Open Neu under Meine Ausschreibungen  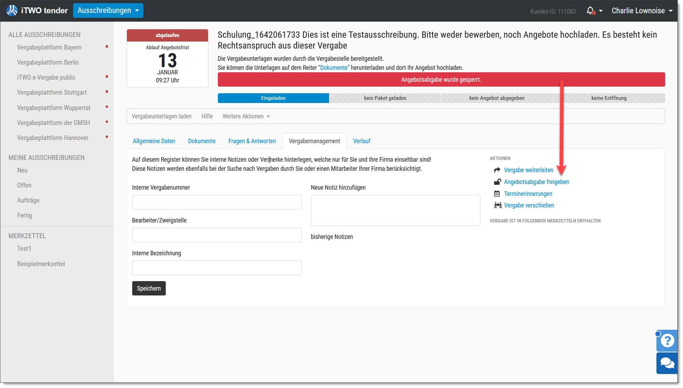(x=22, y=170)
